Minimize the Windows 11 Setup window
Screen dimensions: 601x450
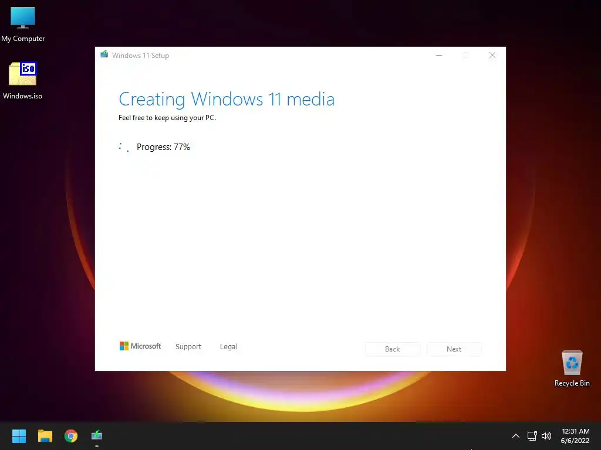click(439, 56)
